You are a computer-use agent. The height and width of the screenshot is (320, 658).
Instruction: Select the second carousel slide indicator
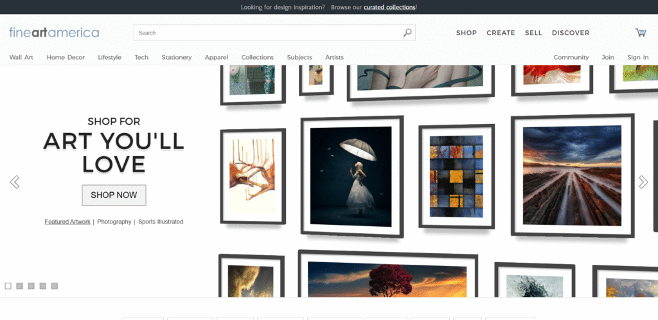tap(20, 286)
